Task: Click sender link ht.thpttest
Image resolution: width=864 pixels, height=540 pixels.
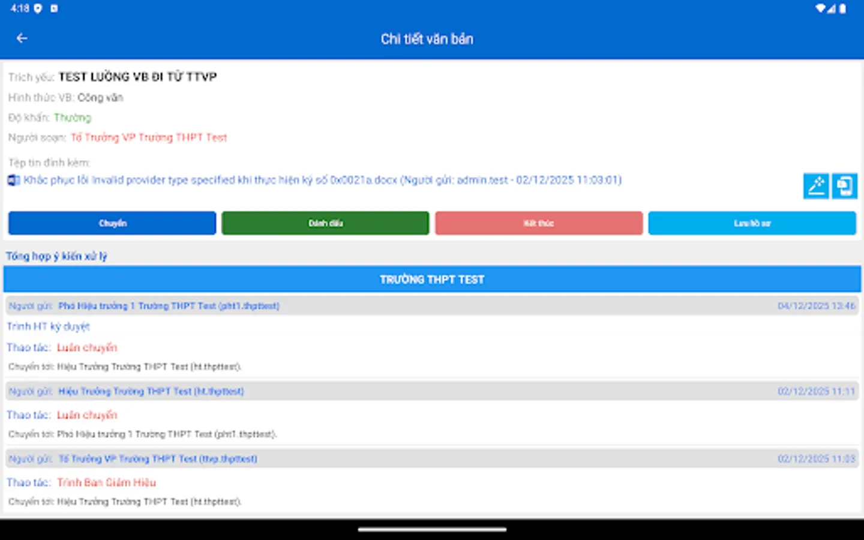Action: pyautogui.click(x=151, y=391)
